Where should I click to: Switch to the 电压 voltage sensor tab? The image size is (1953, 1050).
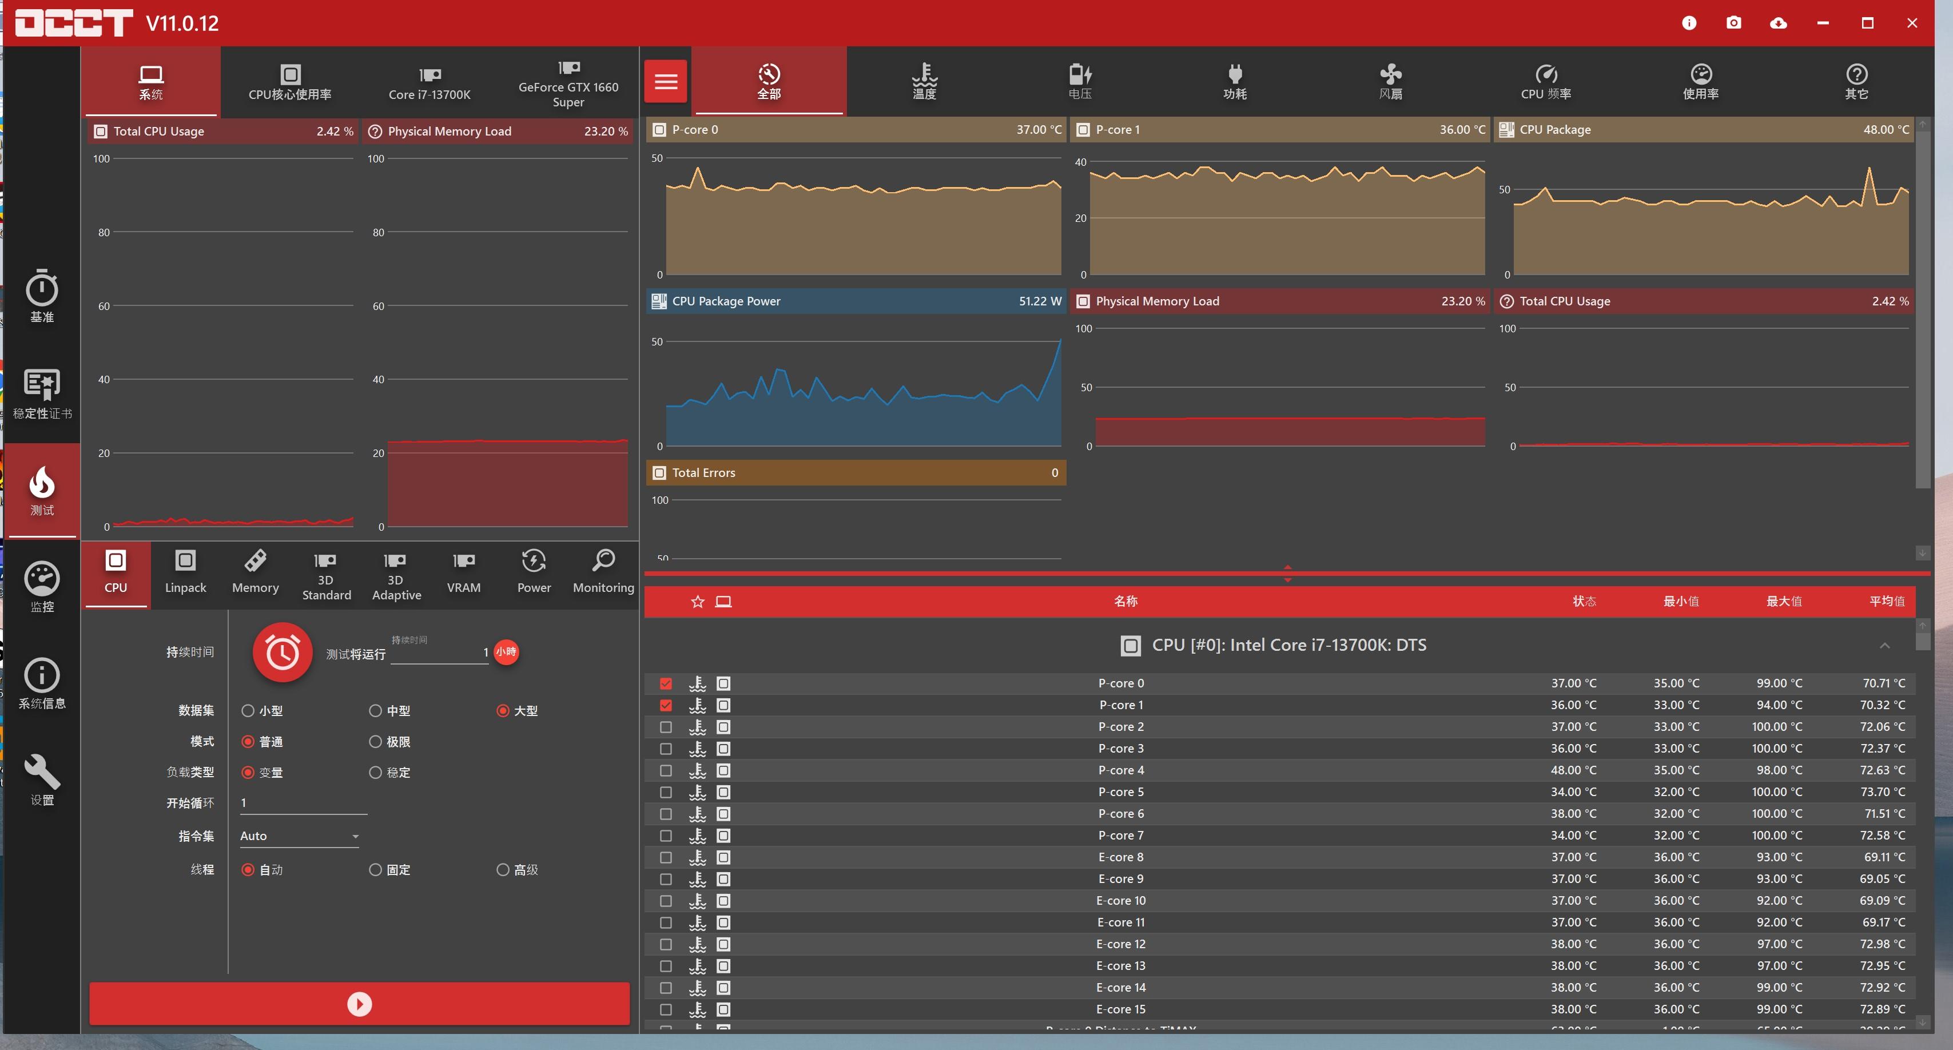coord(1080,81)
